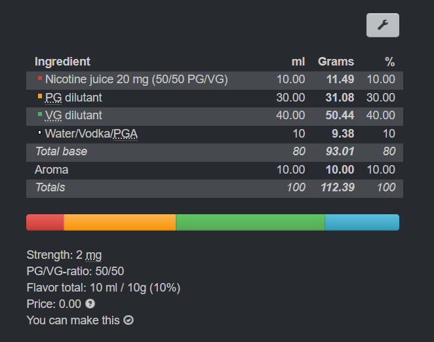Viewport: 434px width, 342px height.
Task: Click the PGA abbreviation in Water/Vodka/PGA
Action: coord(125,134)
